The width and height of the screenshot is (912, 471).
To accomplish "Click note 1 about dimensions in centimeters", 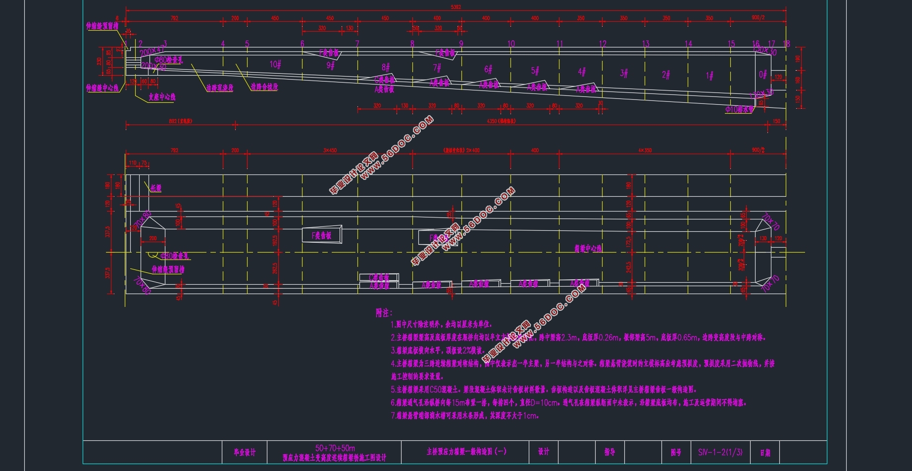I will tap(442, 324).
